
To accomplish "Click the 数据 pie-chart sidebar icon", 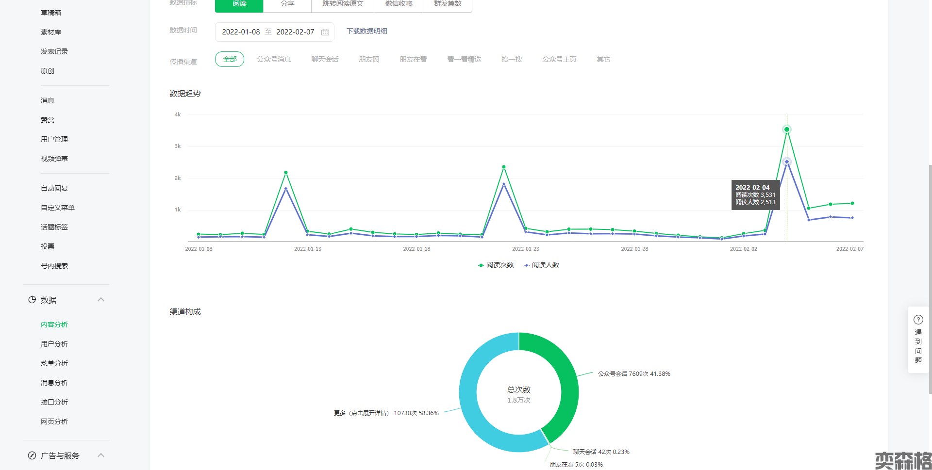I will 32,300.
